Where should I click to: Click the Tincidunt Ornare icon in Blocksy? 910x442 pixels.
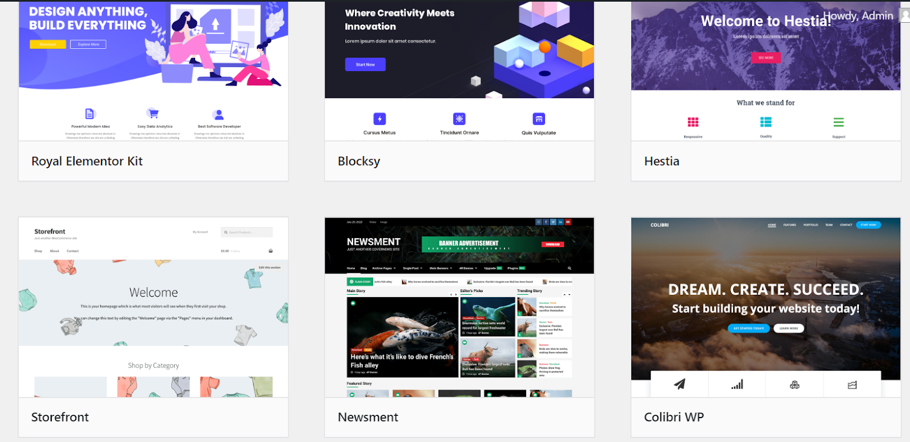click(x=459, y=119)
